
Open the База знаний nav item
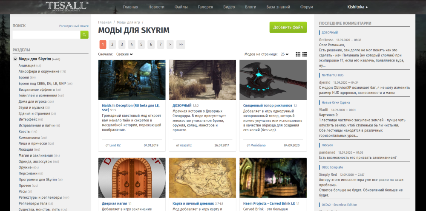point(278,7)
